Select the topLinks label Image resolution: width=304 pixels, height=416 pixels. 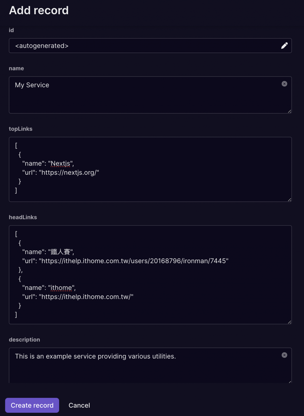20,129
